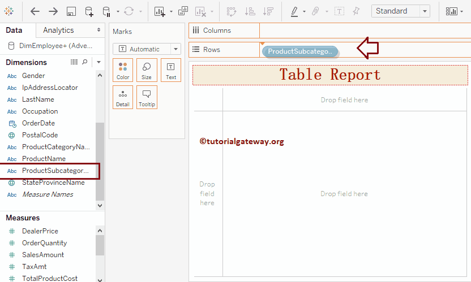Select the Data tab
Screen dimensions: 471x282
coord(14,30)
